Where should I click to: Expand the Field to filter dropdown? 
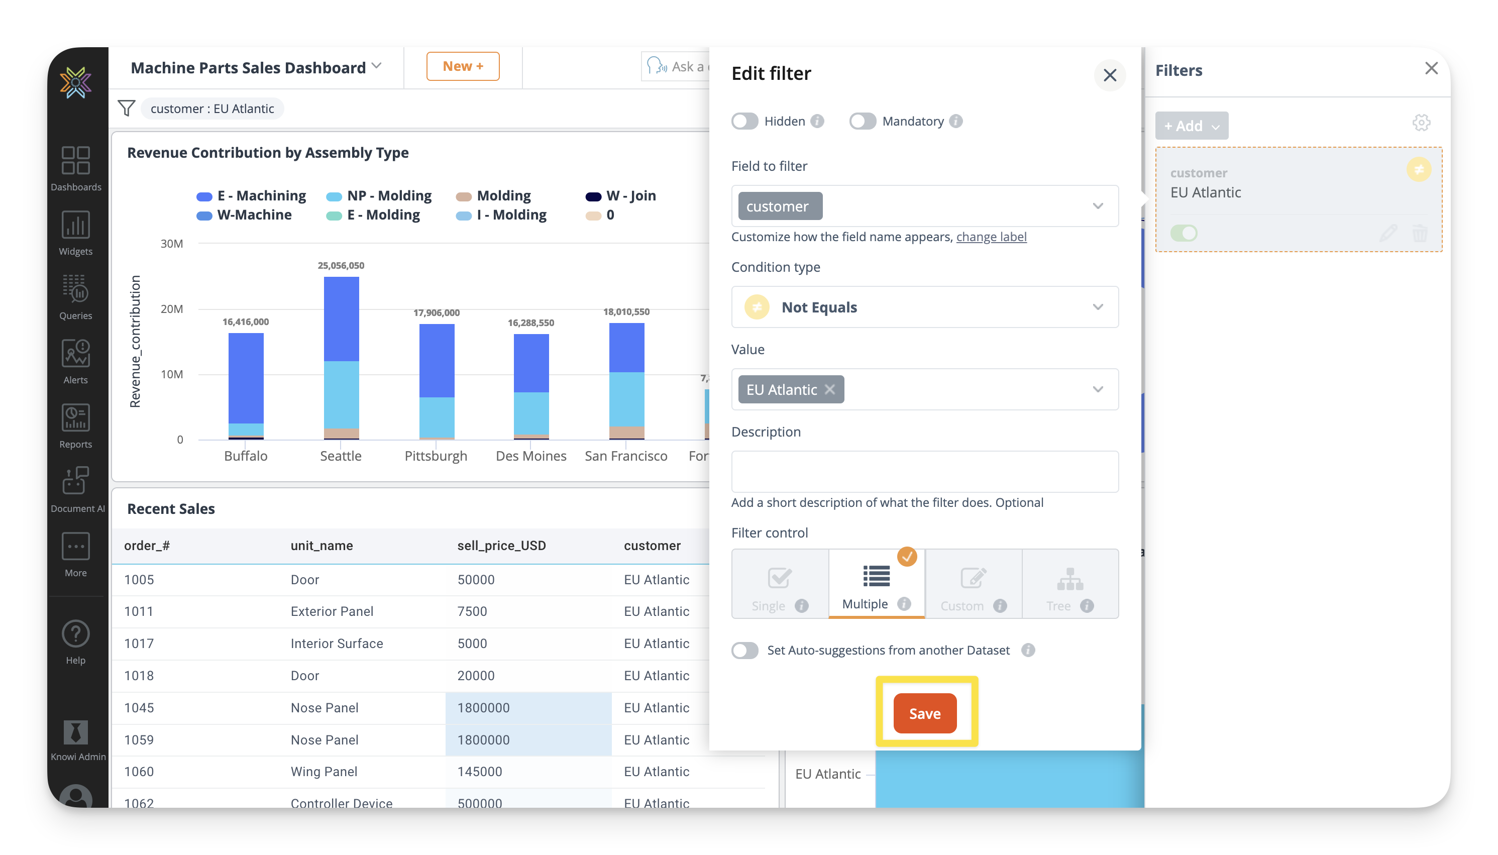tap(1097, 206)
